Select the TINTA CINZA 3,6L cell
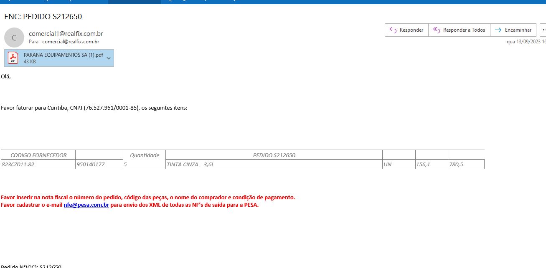 (x=190, y=164)
